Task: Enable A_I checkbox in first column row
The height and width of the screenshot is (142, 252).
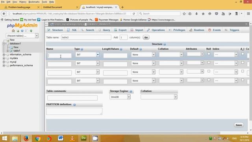Action: (243, 54)
